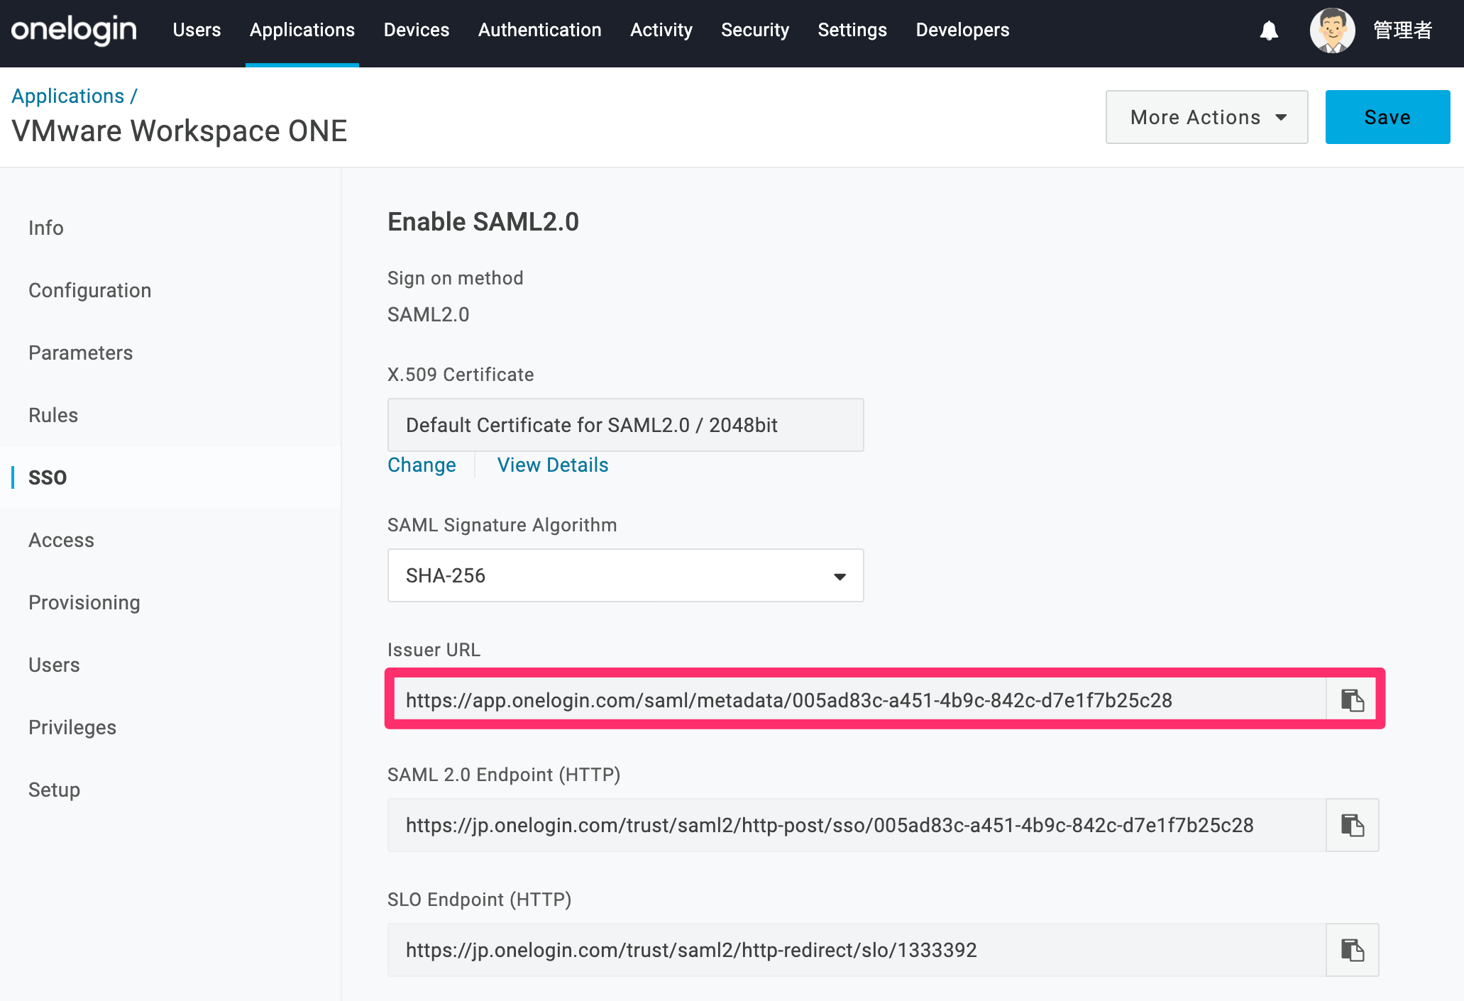The image size is (1464, 1001).
Task: Switch to the Rules tab
Action: (53, 415)
